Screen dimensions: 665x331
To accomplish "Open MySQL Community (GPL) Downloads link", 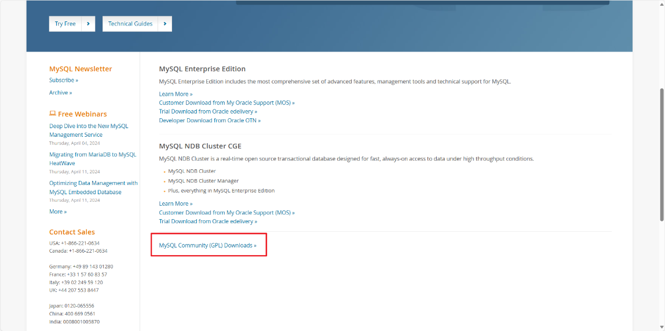I will tap(208, 245).
